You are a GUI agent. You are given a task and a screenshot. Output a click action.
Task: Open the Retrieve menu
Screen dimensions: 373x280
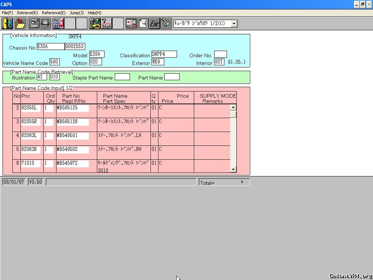point(27,13)
